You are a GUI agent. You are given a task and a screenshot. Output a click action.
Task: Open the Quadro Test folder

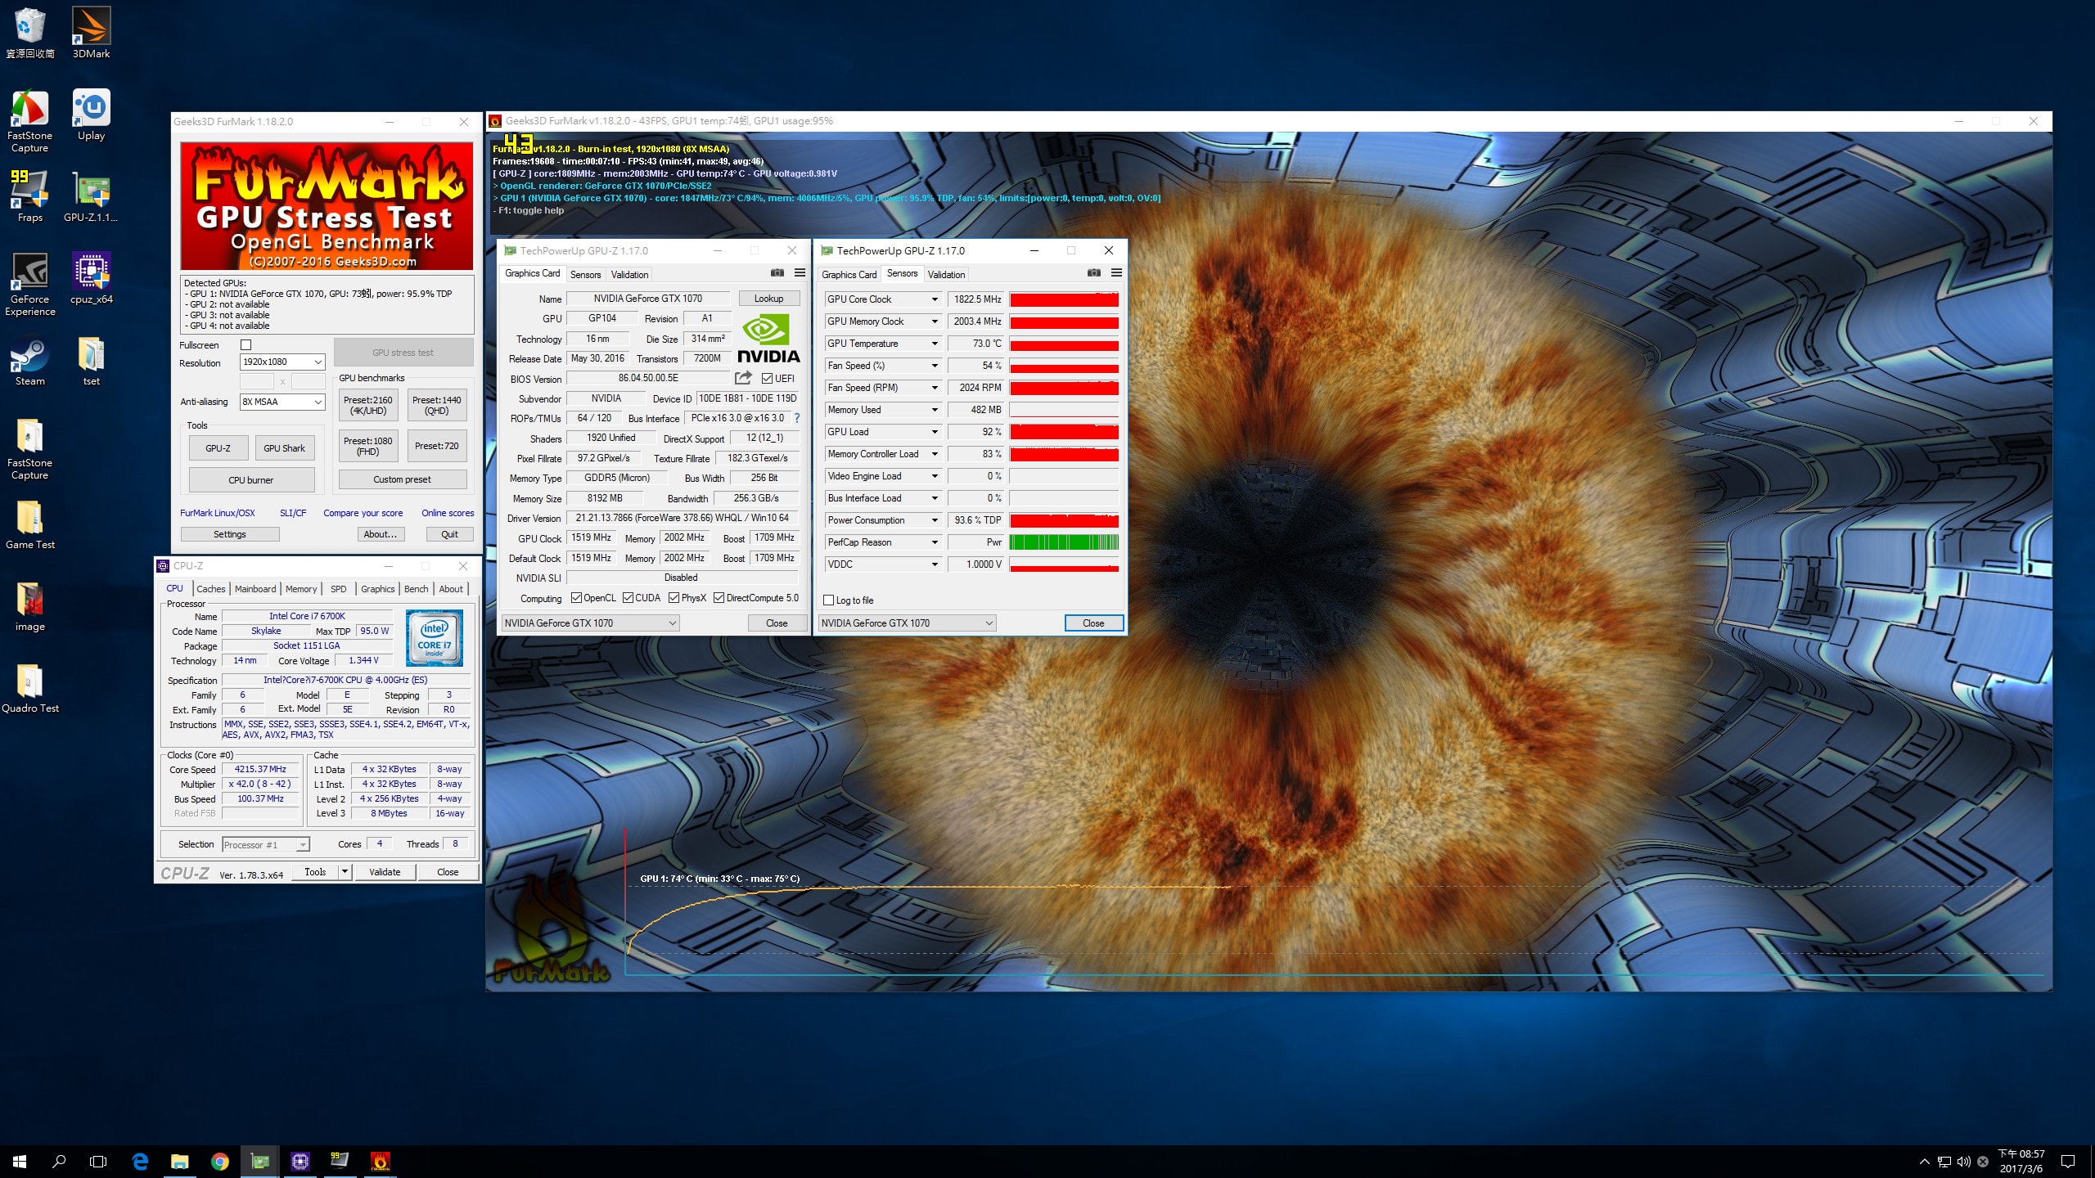30,687
